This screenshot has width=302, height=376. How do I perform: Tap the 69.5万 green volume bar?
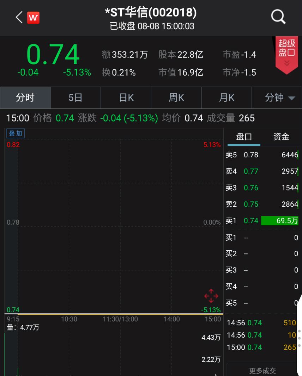[280, 221]
